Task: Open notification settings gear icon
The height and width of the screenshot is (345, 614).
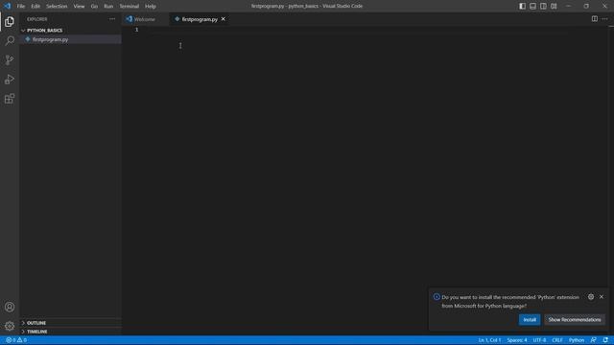Action: click(x=591, y=297)
